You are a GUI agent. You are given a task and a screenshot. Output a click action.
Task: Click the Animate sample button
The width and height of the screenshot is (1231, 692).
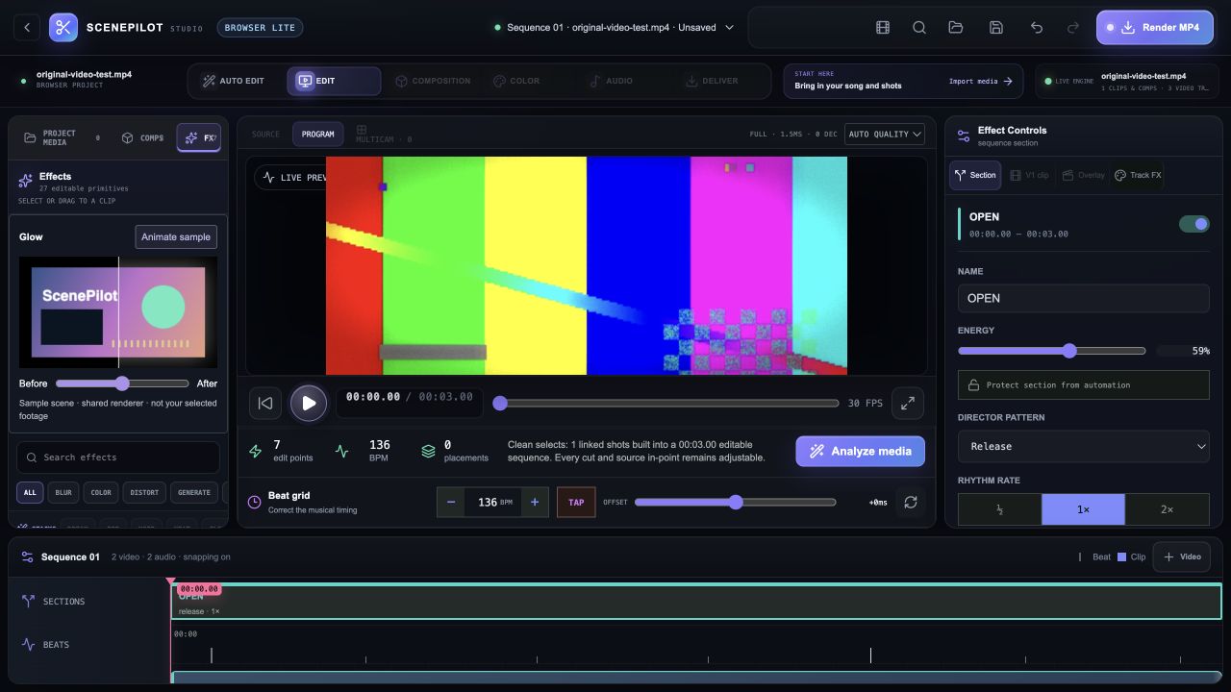(176, 236)
